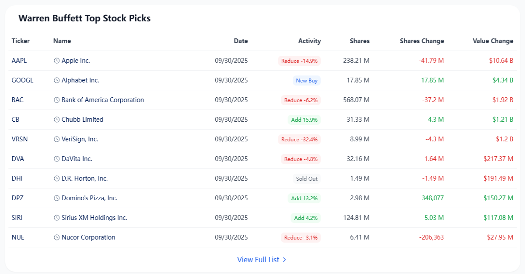Screen dimensions: 525x274
Task: Click the Sold Out badge for D.R. Horton
Action: (307, 178)
